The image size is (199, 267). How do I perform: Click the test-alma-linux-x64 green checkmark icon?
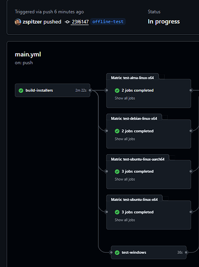coord(117,90)
